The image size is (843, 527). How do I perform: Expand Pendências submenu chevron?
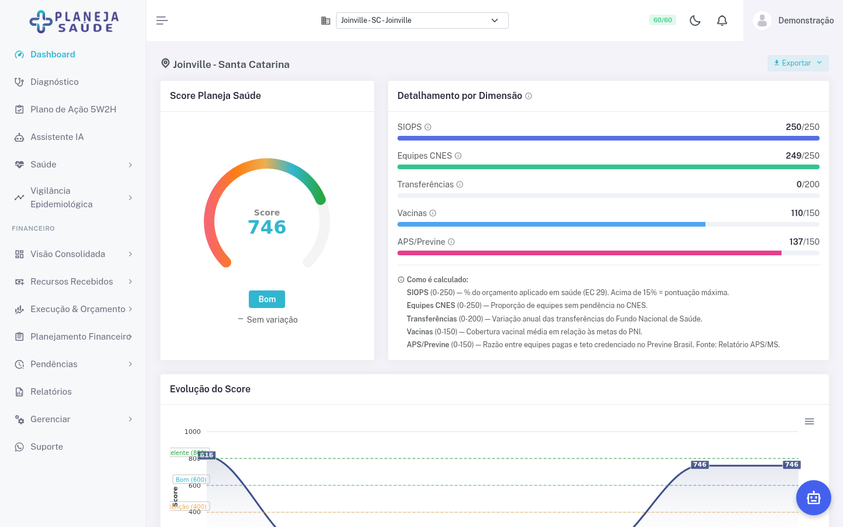click(130, 364)
